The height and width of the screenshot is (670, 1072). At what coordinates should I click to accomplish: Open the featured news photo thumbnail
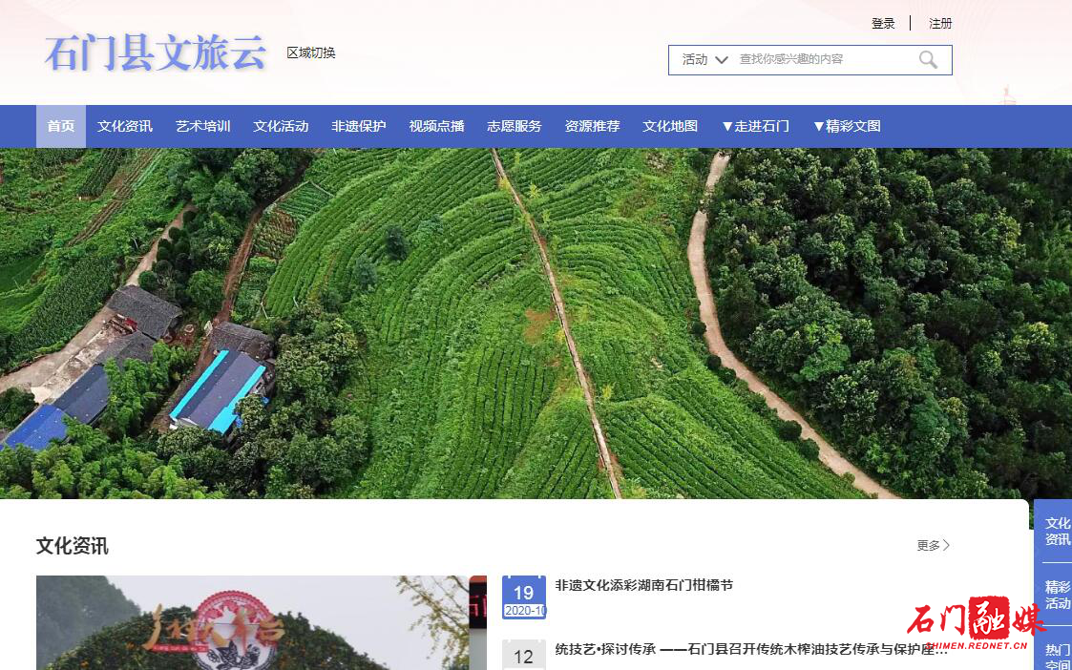coord(262,623)
